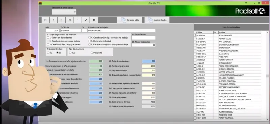Click 20.-Impuesto causado field
The width and height of the screenshot is (270, 124).
point(149,70)
